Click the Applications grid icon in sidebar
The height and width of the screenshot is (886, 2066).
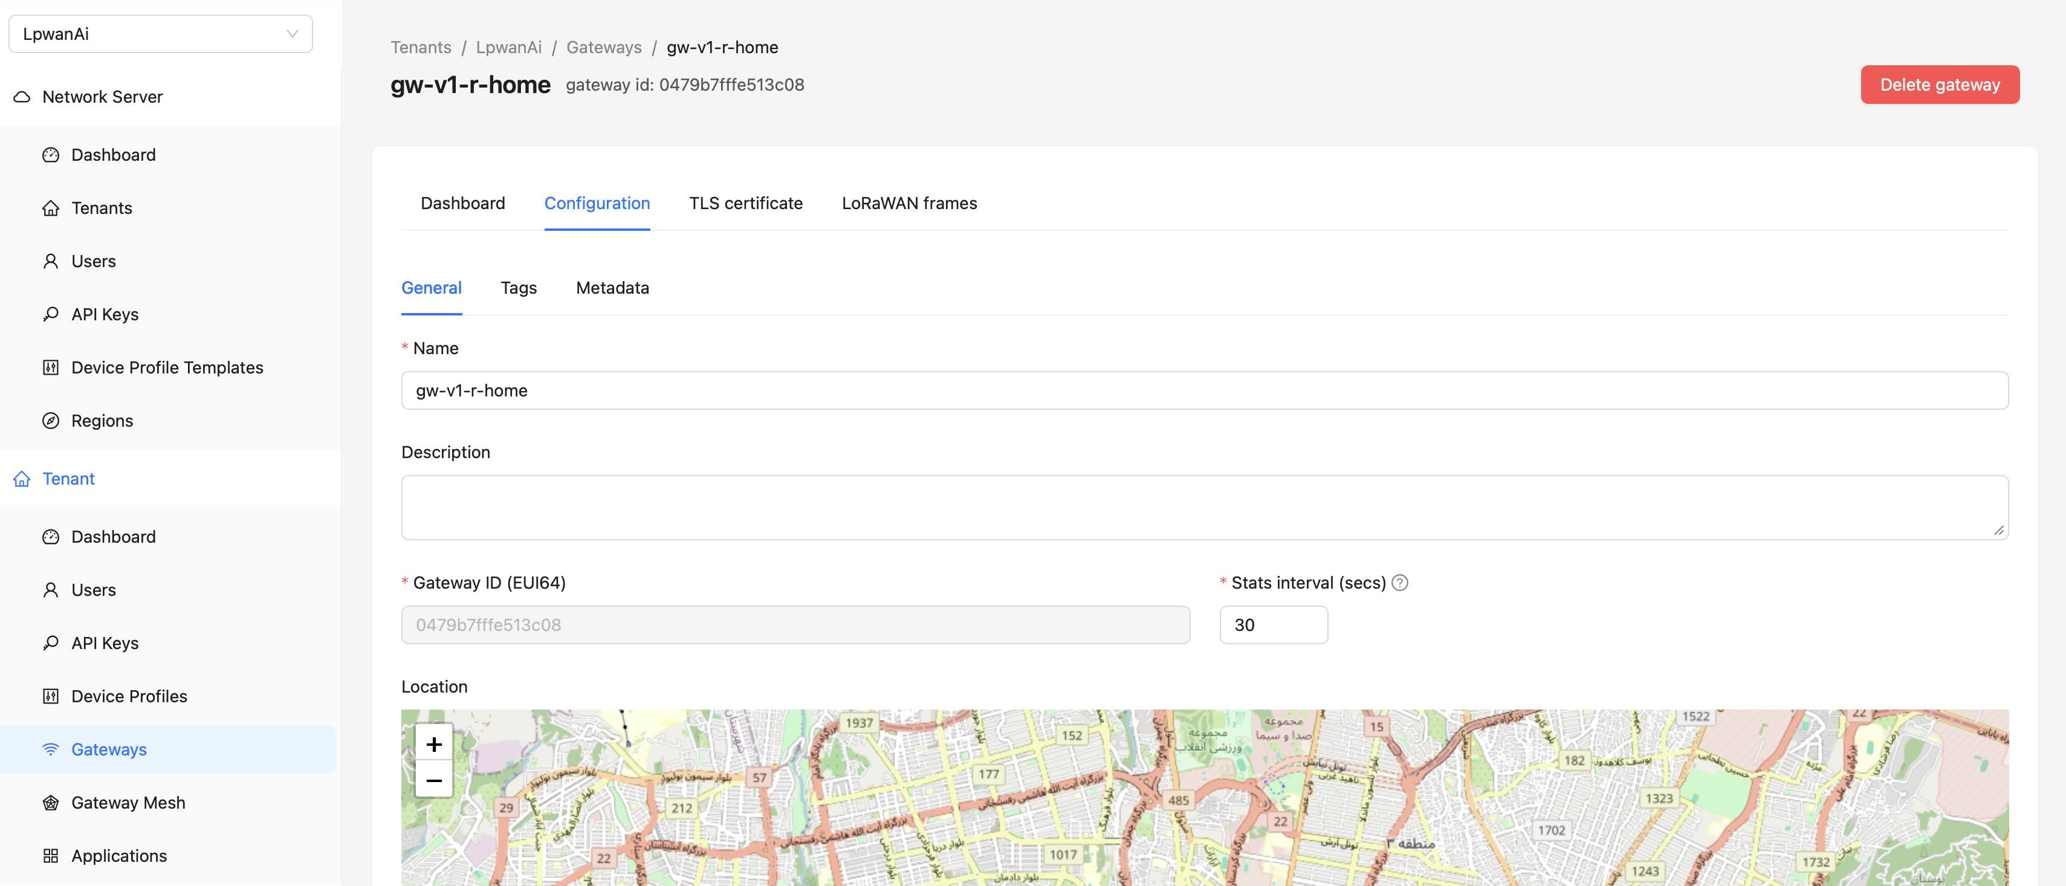[51, 856]
